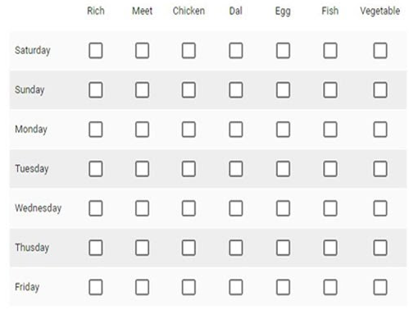Check Chicken in Thusday row
Screen dimensions: 409x310
189,248
